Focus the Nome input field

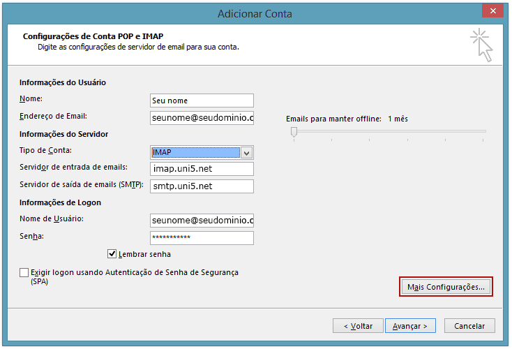[x=202, y=101]
